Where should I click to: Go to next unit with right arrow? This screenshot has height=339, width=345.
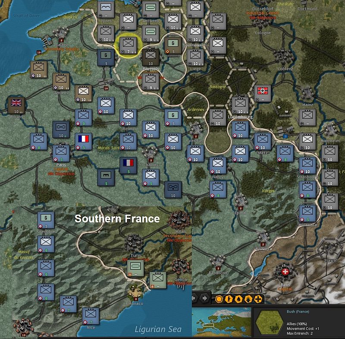tap(204, 298)
